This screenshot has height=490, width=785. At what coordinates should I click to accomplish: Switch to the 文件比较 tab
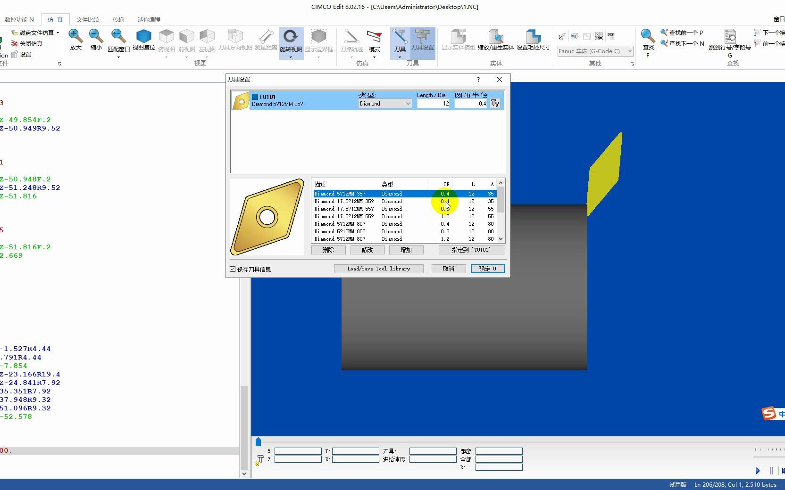88,19
